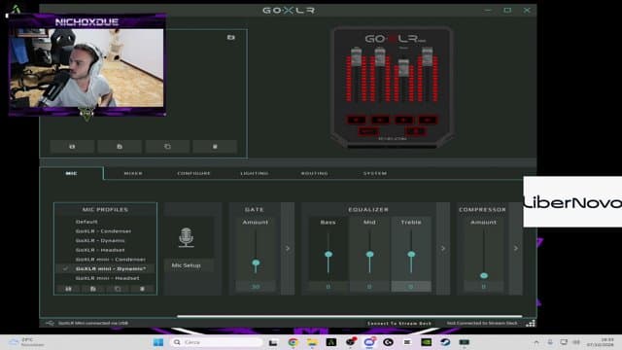Click the load mic profile icon
This screenshot has width=622, height=350.
tap(69, 289)
